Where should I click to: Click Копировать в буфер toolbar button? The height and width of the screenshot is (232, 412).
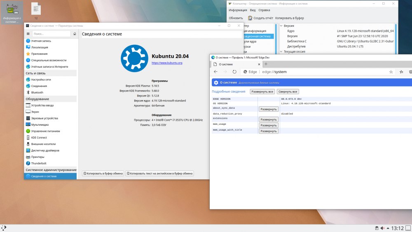coord(289,18)
